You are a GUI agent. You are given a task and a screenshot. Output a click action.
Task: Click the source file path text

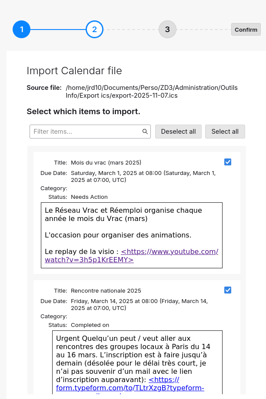coord(152,92)
